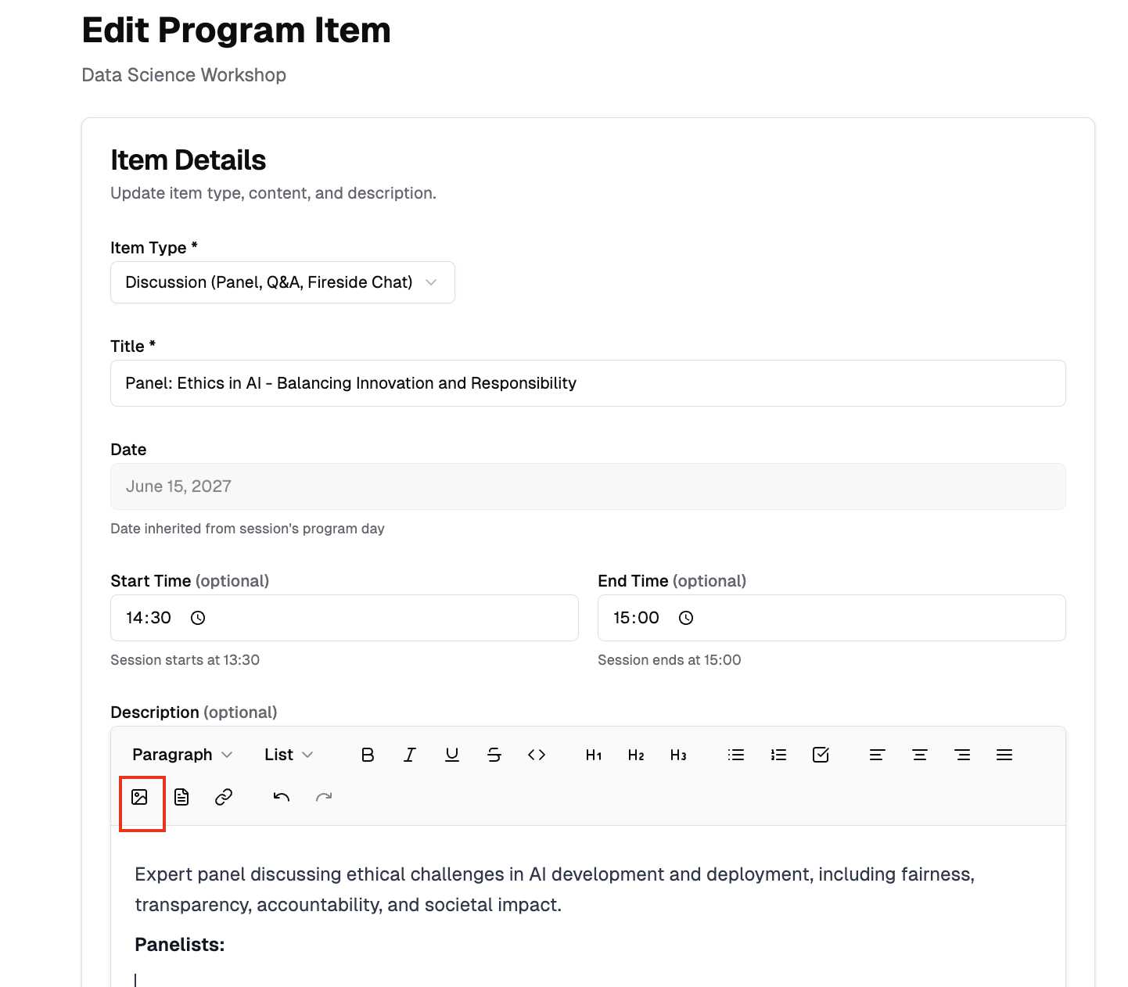Open the List options dropdown
1128x987 pixels.
tap(289, 755)
